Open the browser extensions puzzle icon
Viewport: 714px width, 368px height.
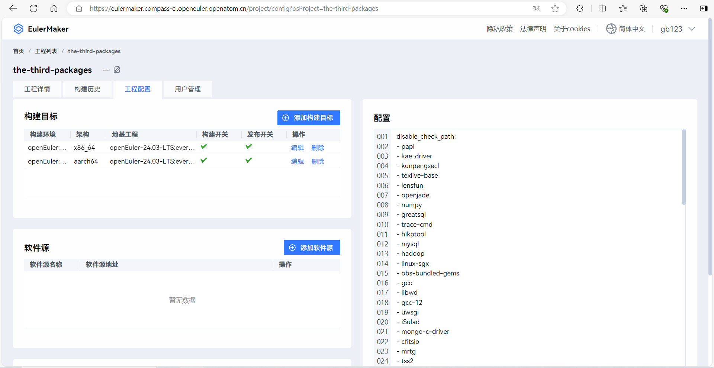580,9
